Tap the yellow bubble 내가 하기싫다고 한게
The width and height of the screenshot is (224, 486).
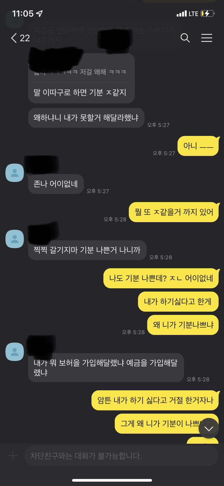coord(178,301)
